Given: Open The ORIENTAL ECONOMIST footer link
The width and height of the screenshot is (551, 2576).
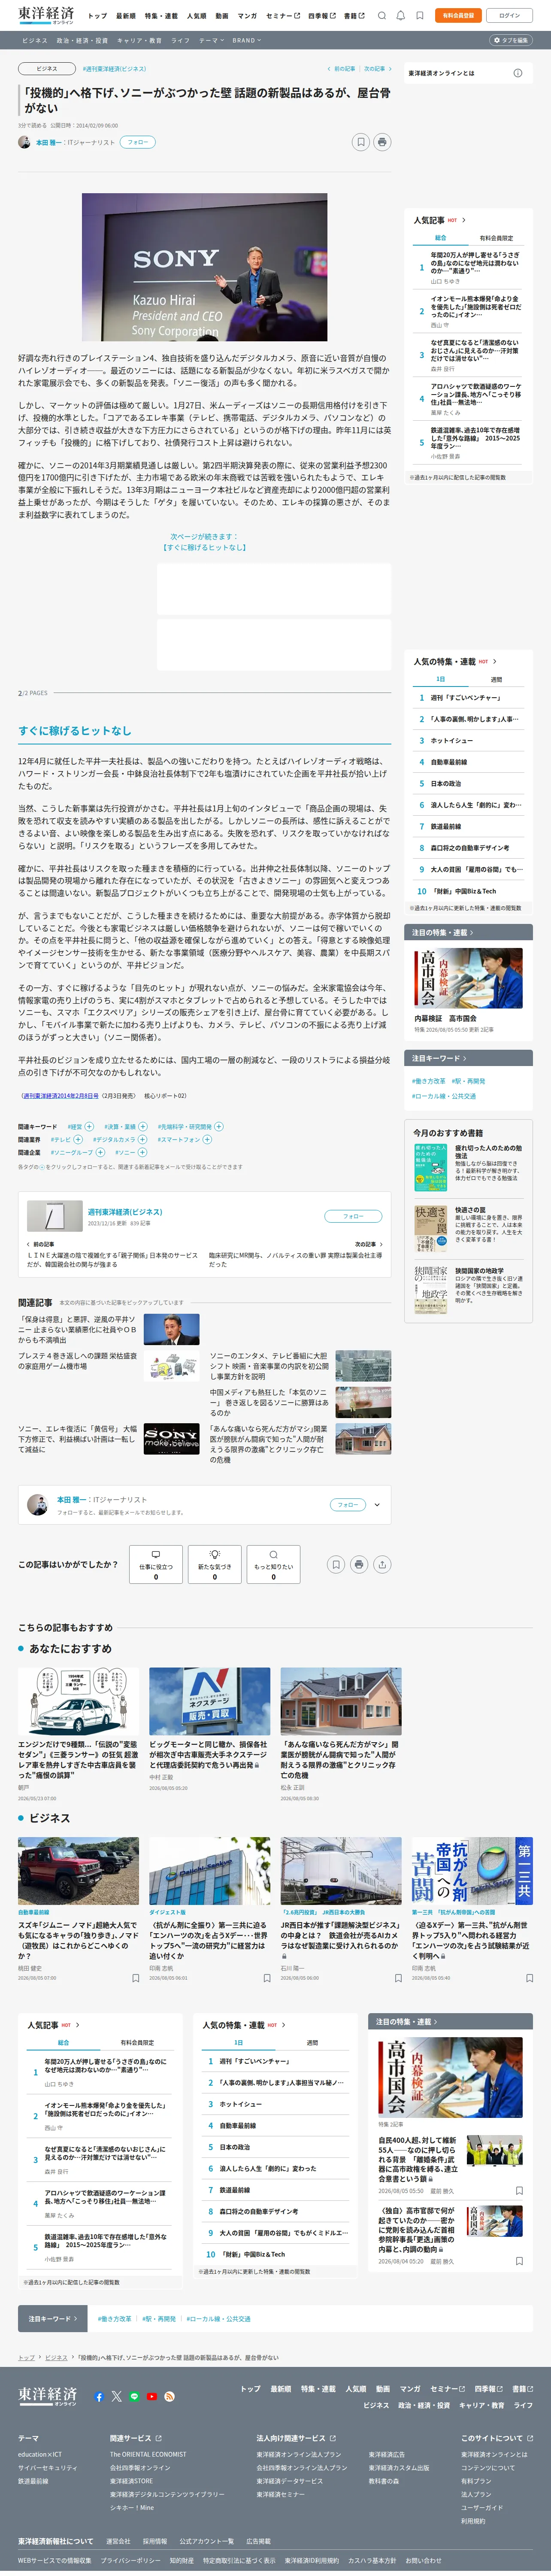Looking at the screenshot, I should (148, 2454).
